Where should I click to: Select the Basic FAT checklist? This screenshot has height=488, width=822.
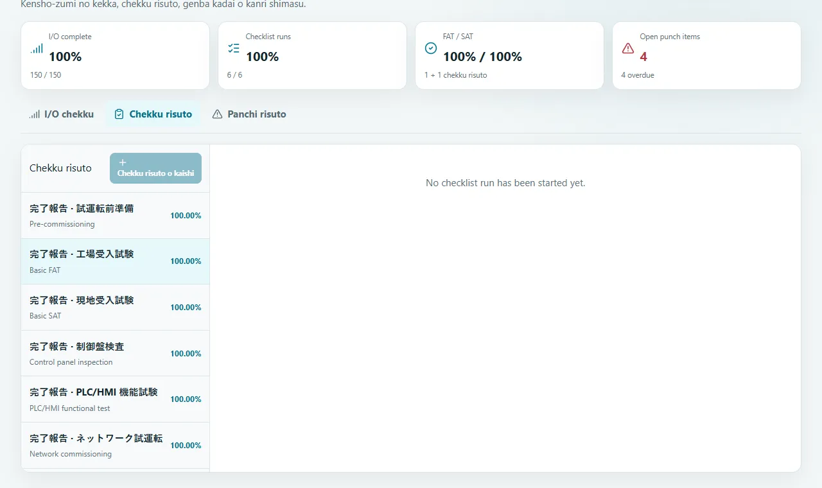tap(116, 261)
